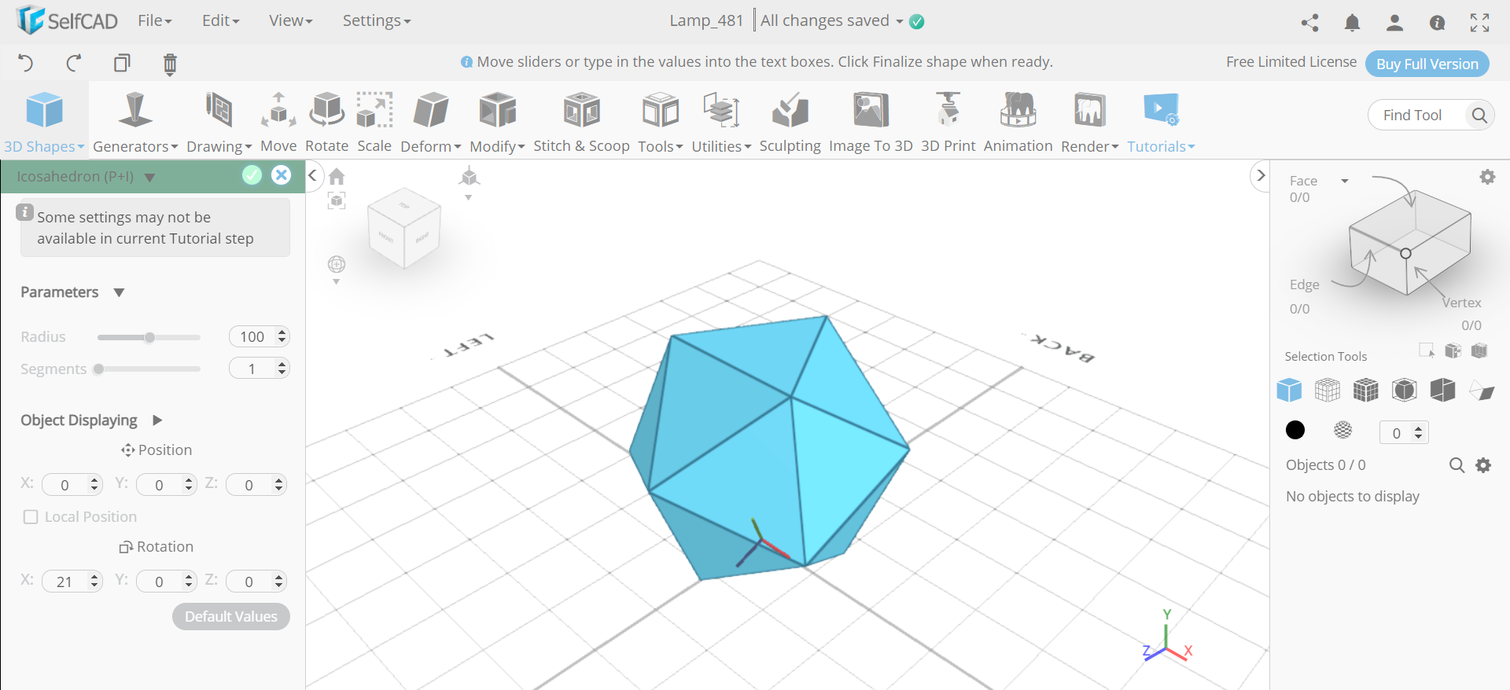Click the Default Values button
Viewport: 1510px width, 690px height.
click(x=231, y=617)
